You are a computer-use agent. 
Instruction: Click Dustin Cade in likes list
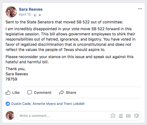pos(21,104)
